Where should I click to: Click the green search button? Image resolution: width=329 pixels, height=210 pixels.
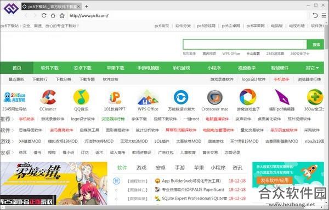[x=315, y=44]
